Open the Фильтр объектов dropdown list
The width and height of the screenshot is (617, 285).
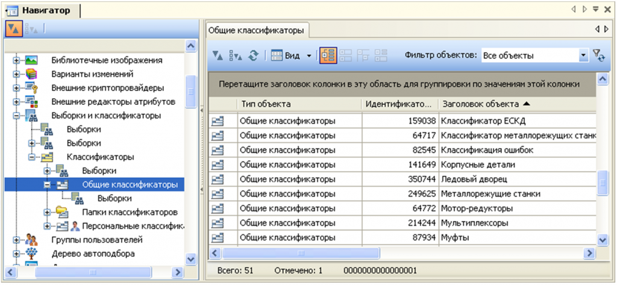tap(583, 55)
